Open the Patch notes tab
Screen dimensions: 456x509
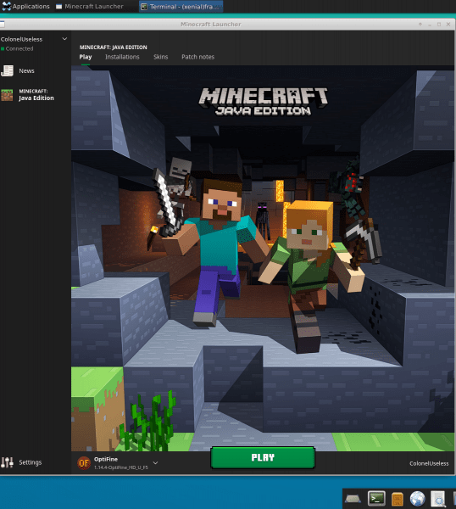[x=197, y=57]
